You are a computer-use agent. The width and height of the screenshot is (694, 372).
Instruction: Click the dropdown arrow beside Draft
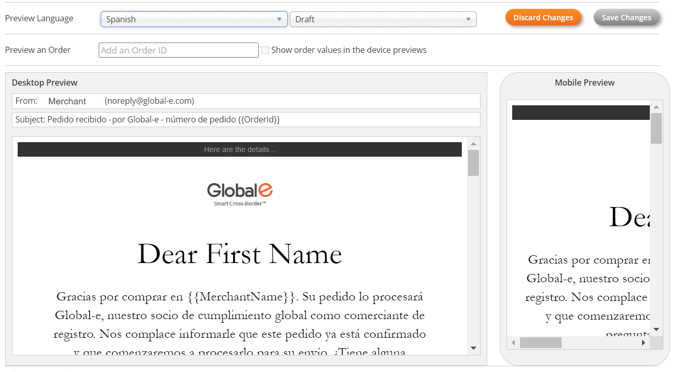point(469,19)
